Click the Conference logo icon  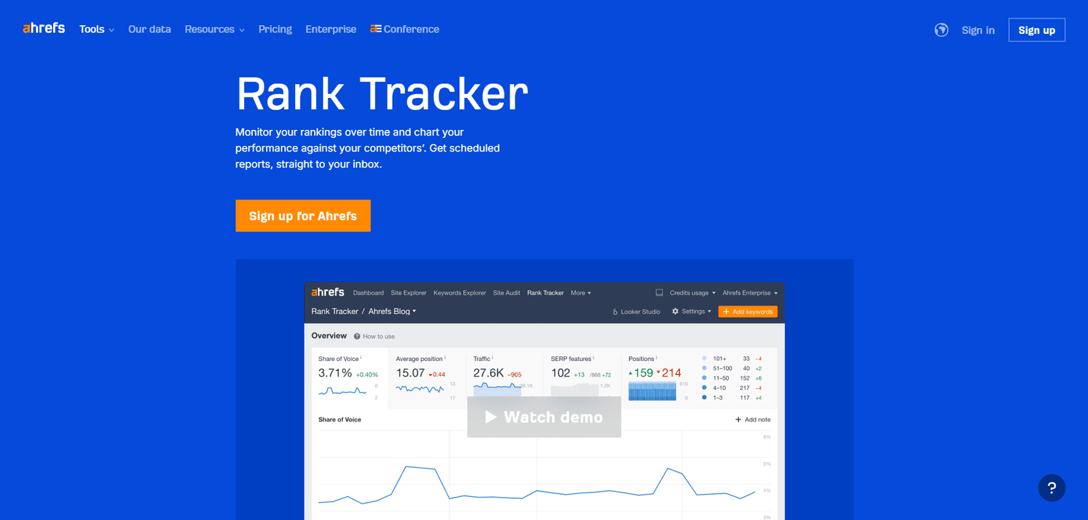[375, 29]
